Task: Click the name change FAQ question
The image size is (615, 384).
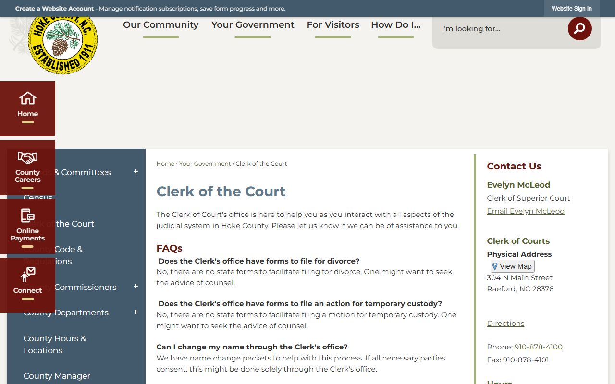Action: point(252,347)
